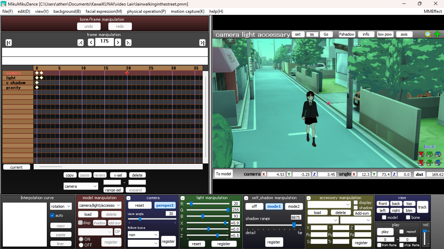Select the red camera keyframe at frame 20
The height and width of the screenshot is (249, 444).
click(127, 73)
